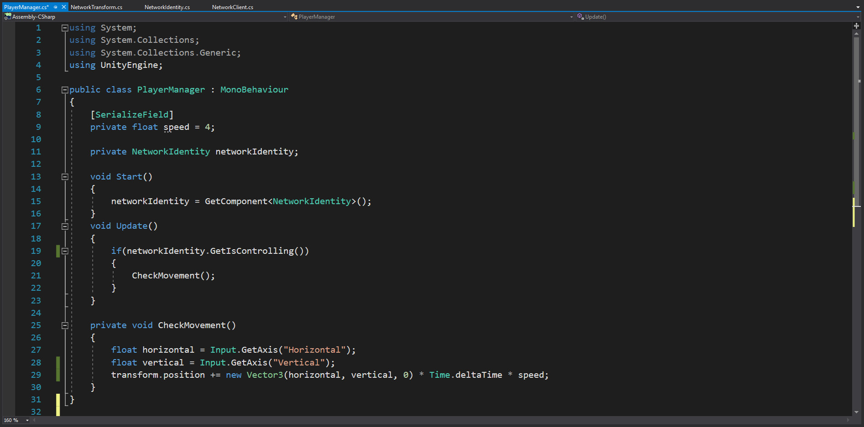Click the vertical scrollbar down arrow
The height and width of the screenshot is (427, 864).
coord(857,412)
